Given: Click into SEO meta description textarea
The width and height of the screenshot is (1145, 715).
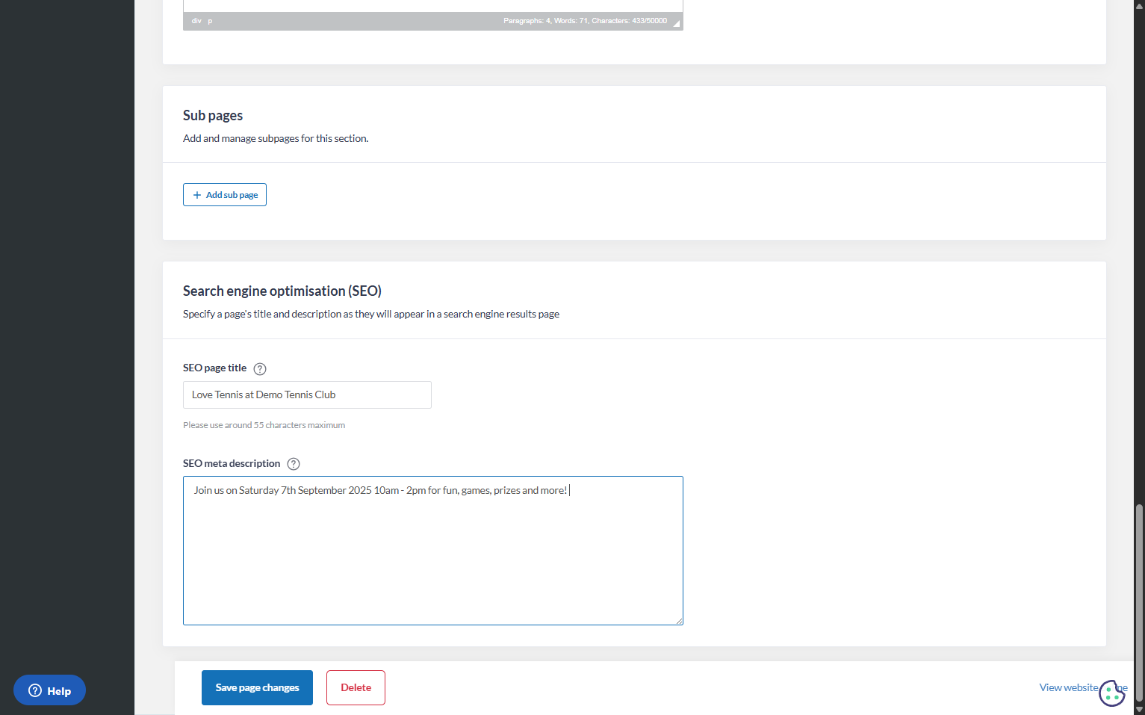Looking at the screenshot, I should point(433,551).
